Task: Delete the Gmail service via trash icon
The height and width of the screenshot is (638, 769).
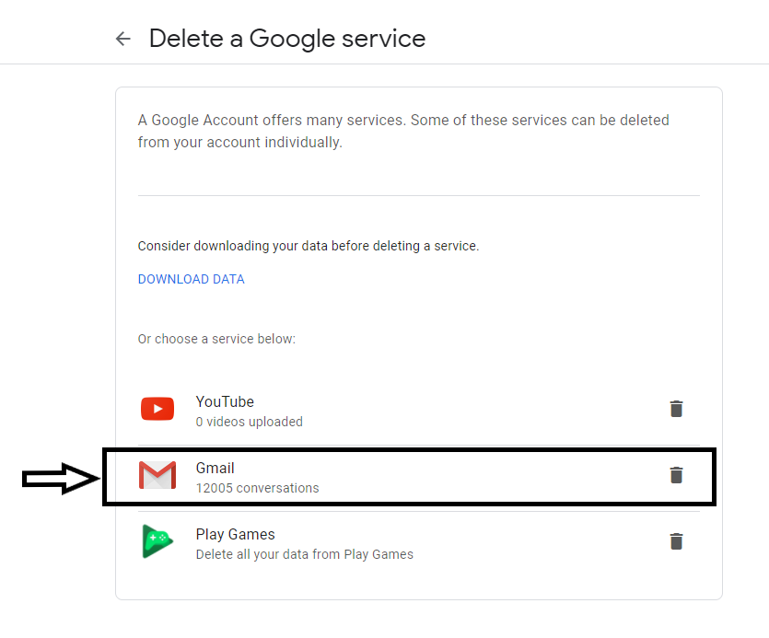Action: point(676,475)
